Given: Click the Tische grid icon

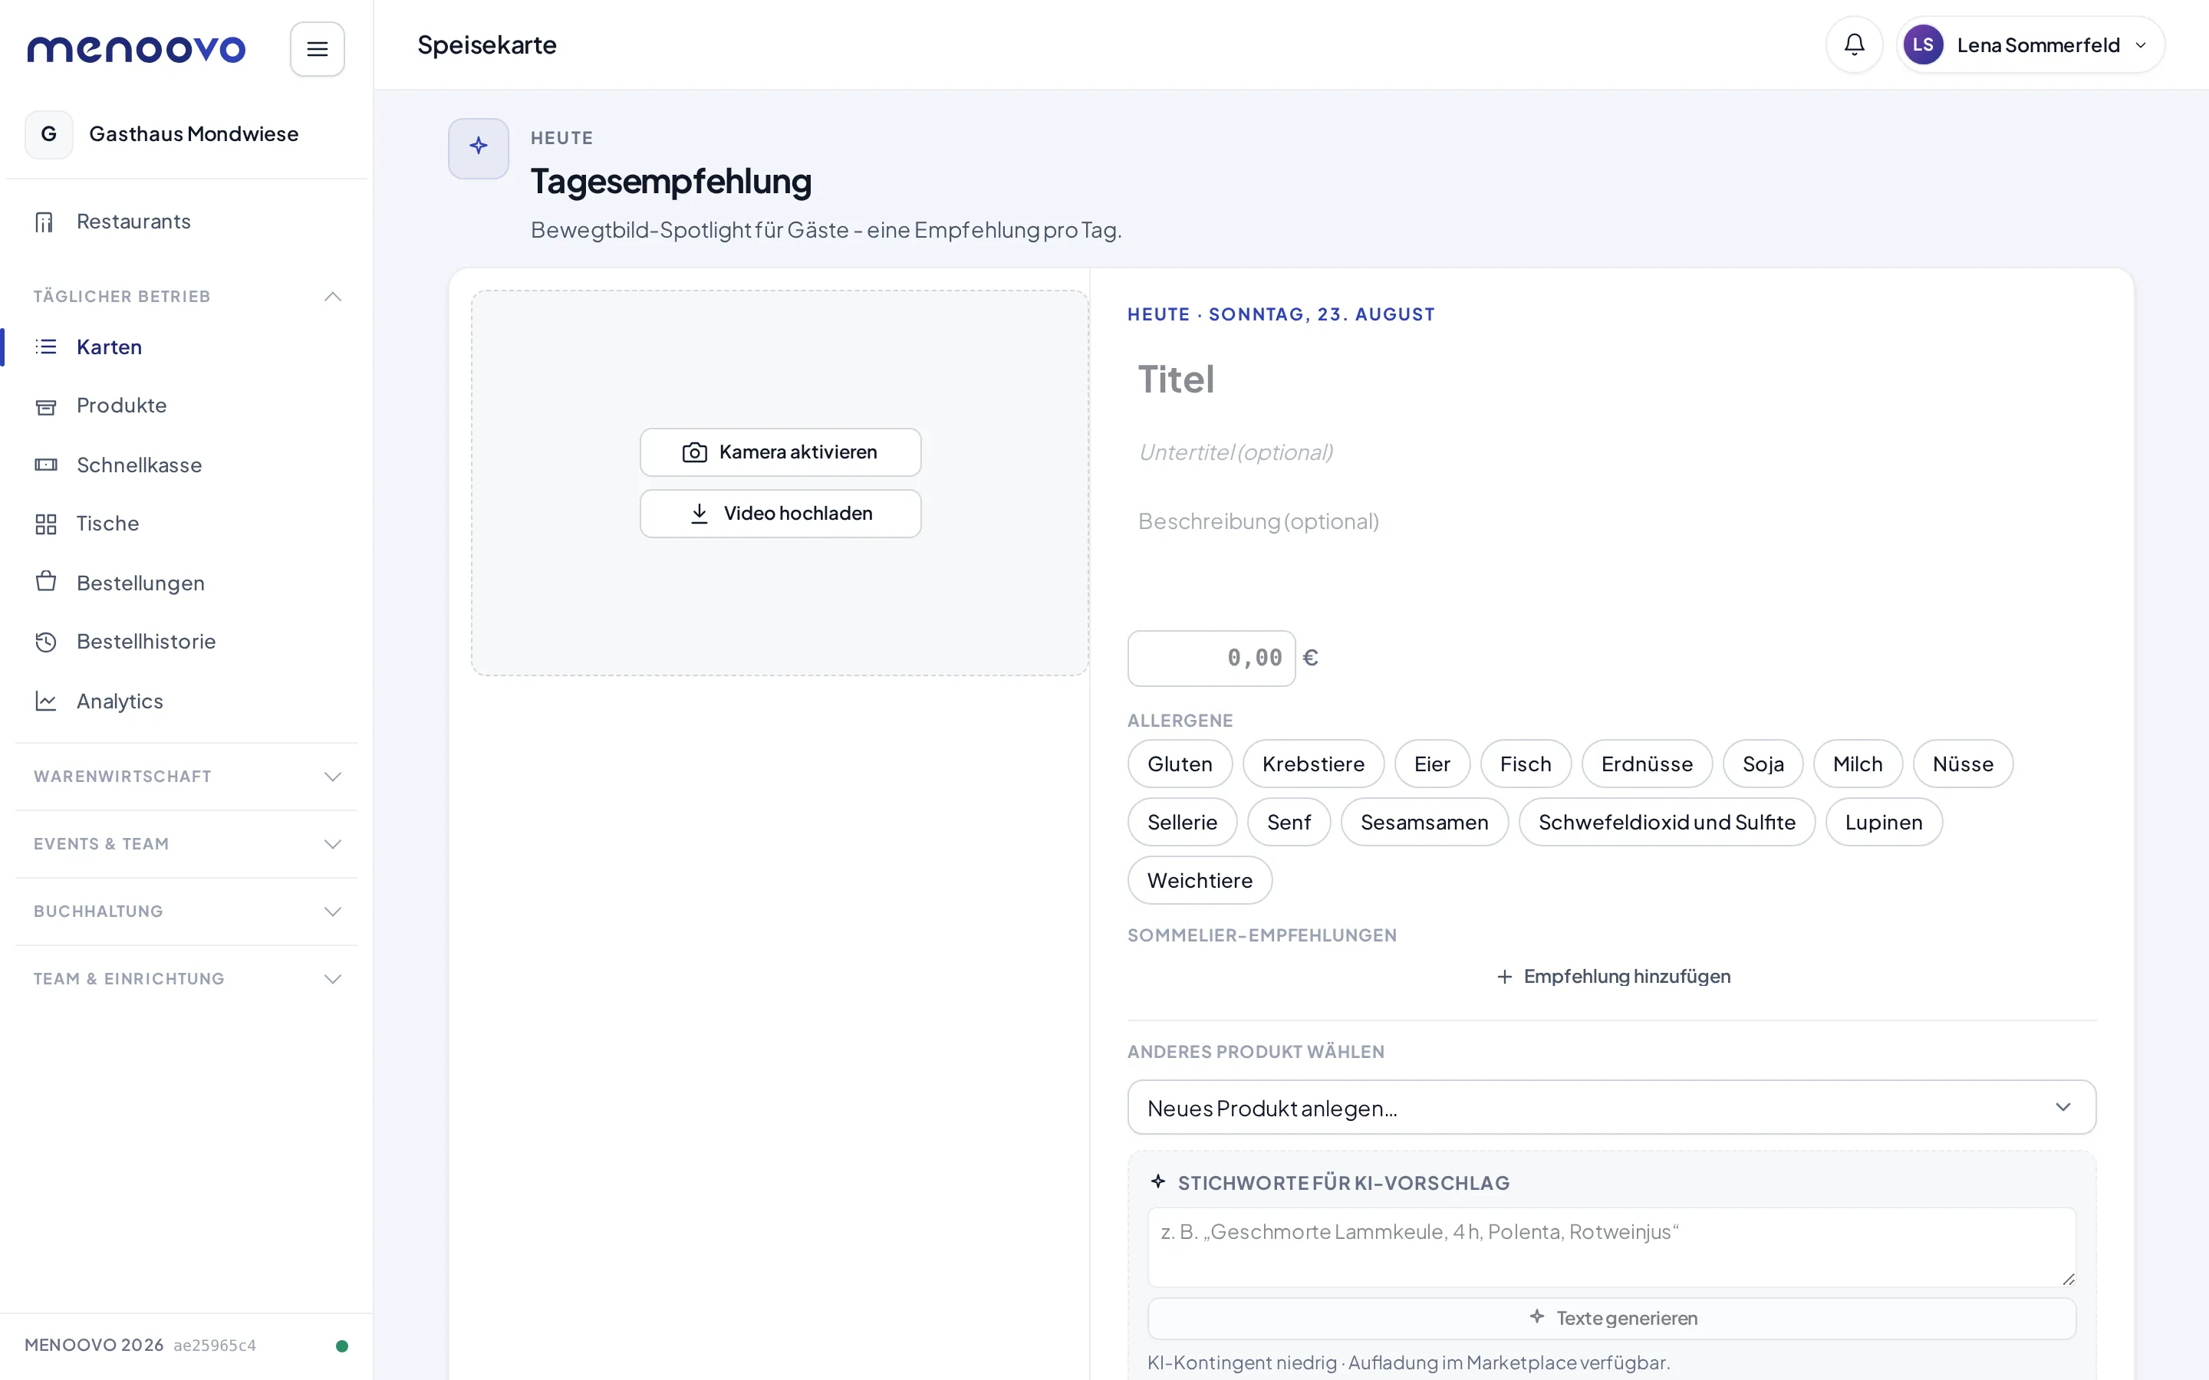Looking at the screenshot, I should (x=46, y=524).
